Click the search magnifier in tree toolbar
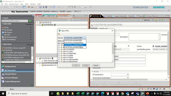Viewport: 171px width, 96px height. (69, 20)
